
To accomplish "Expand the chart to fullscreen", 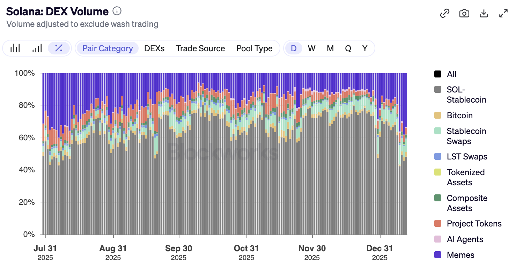I will coord(503,14).
